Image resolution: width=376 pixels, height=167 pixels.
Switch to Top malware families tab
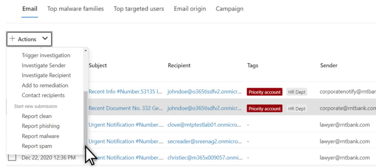click(x=76, y=9)
